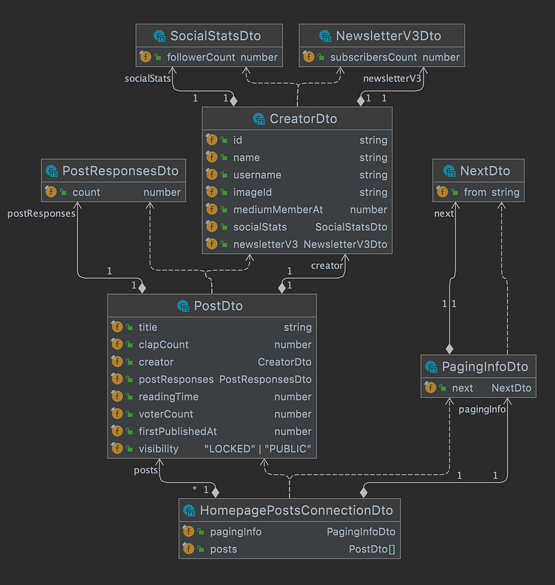Click the composition diamond atop PagingInfoDto
The image size is (555, 585).
coord(450,349)
